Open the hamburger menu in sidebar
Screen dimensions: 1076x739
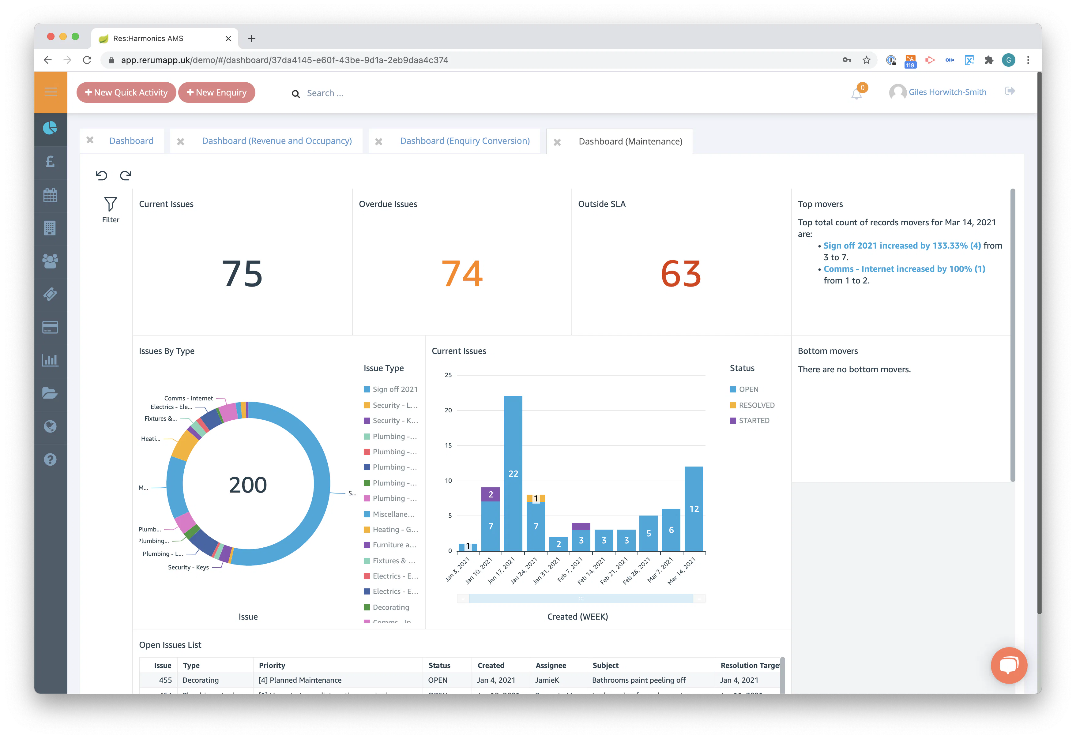pyautogui.click(x=51, y=92)
